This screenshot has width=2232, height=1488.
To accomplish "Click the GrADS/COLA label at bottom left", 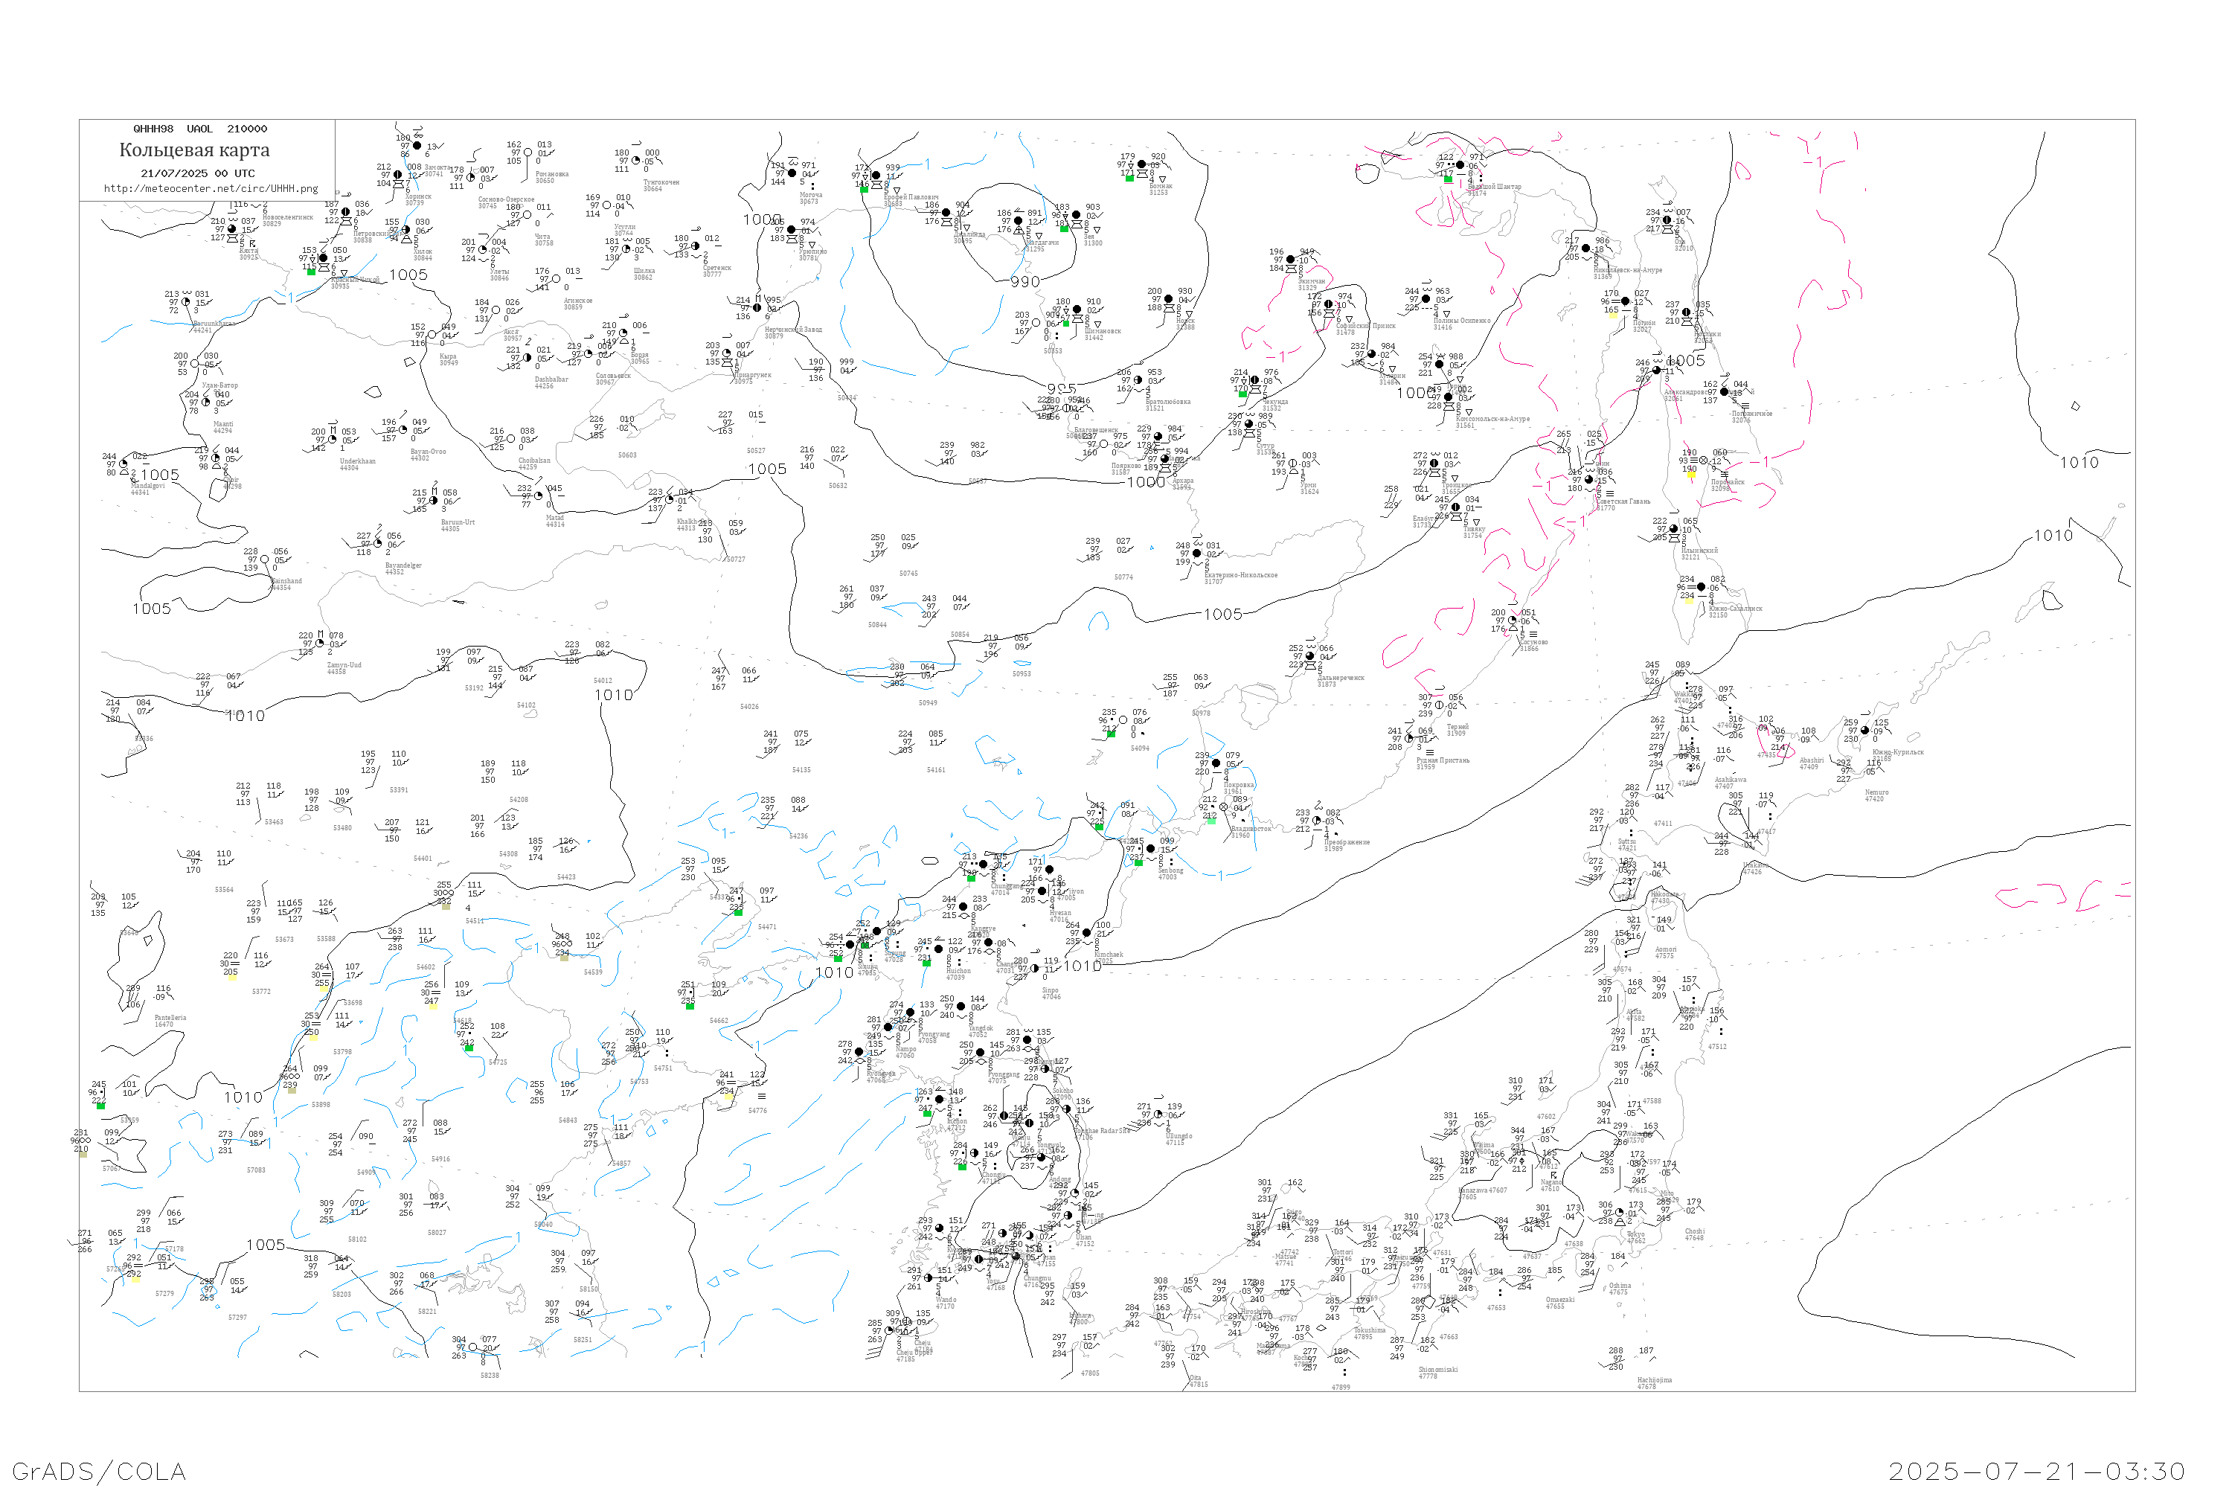I will [x=99, y=1471].
